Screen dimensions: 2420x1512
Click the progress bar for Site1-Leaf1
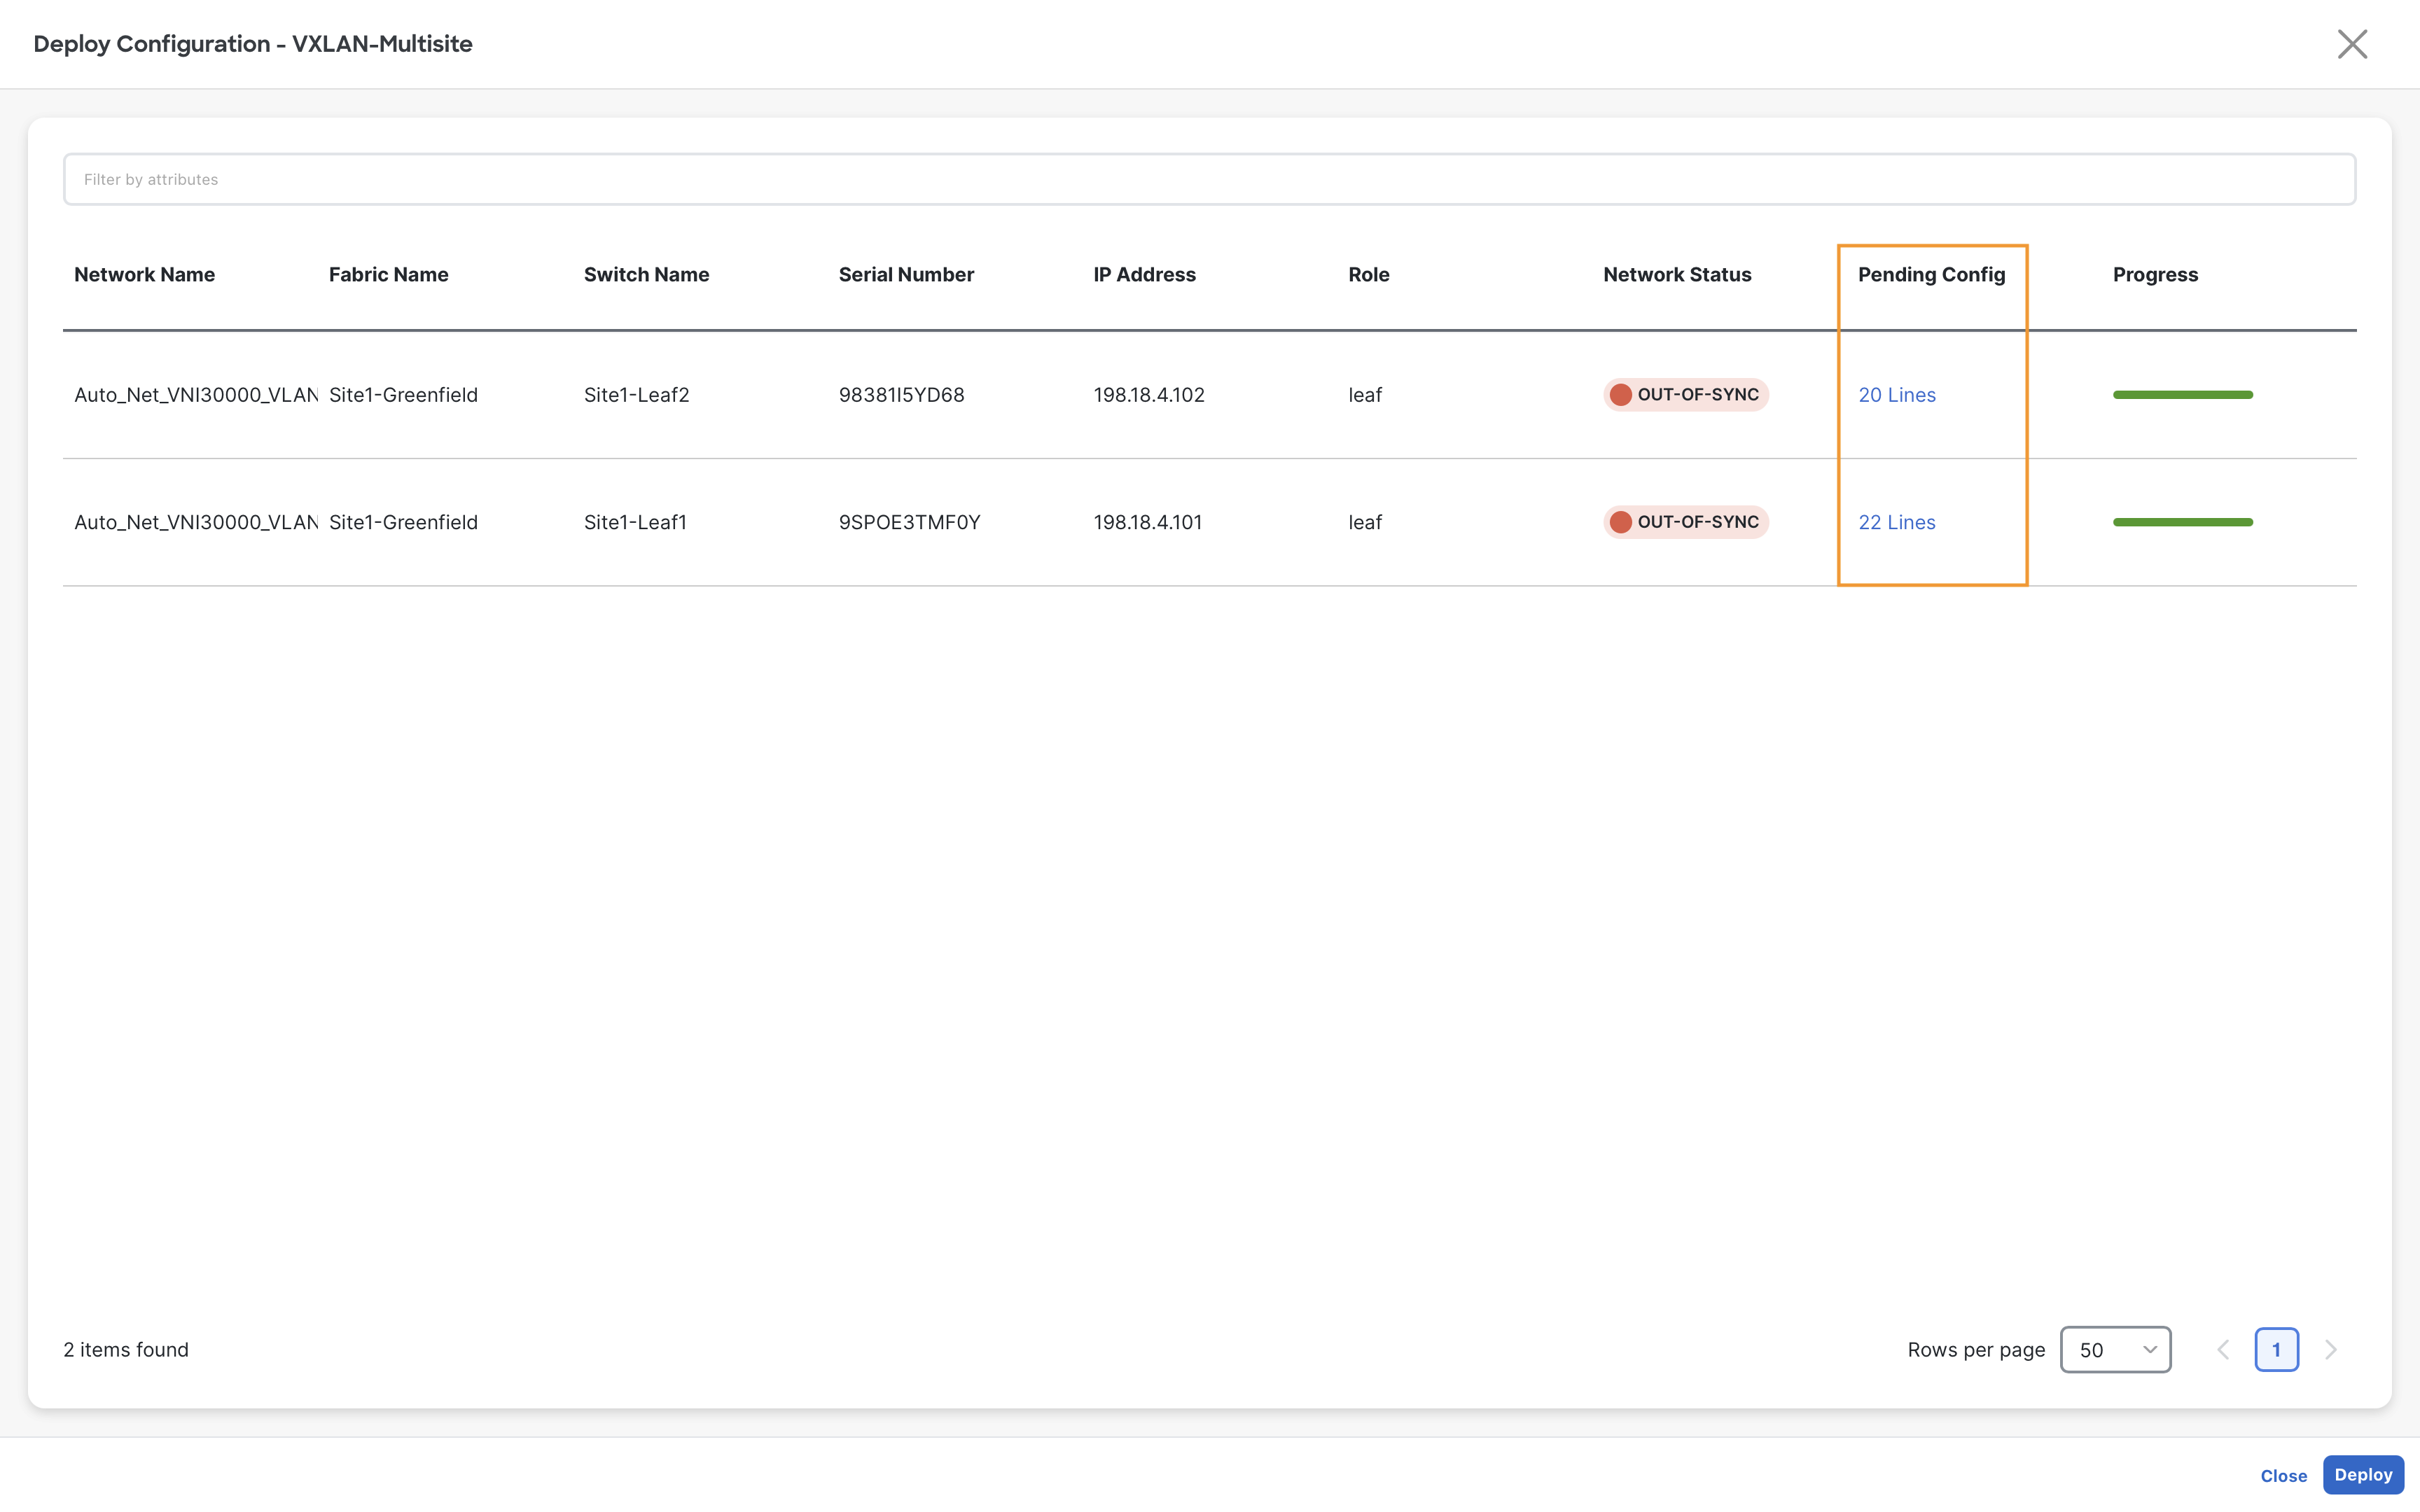(2182, 522)
